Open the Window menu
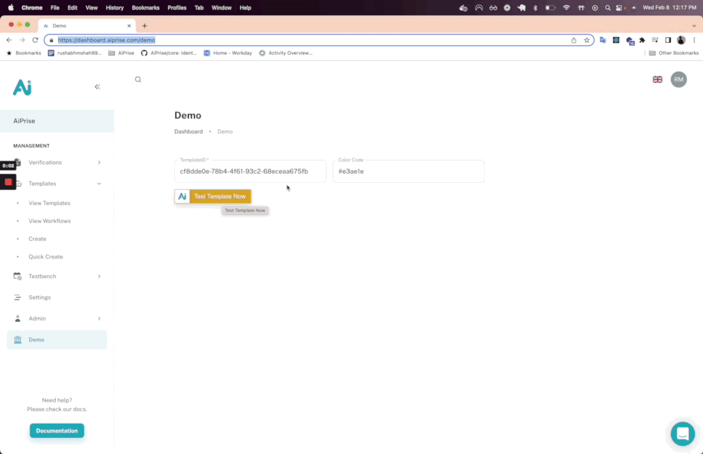Screen dimensions: 703x454 coord(222,8)
